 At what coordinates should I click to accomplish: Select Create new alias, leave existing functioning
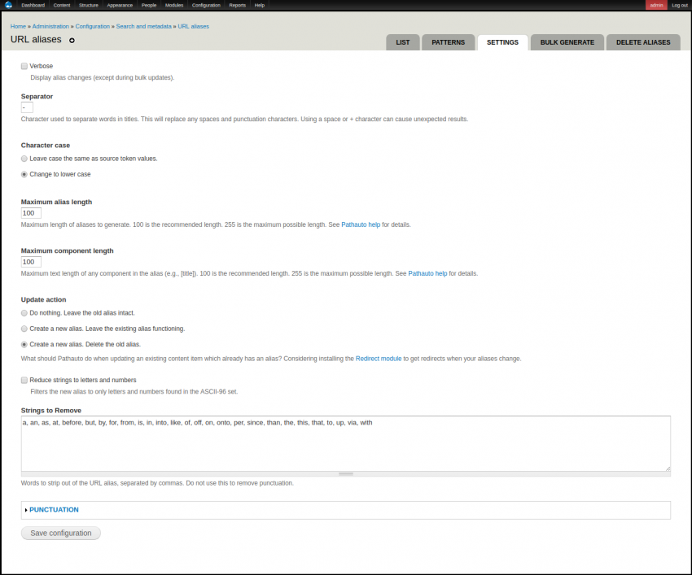(24, 329)
